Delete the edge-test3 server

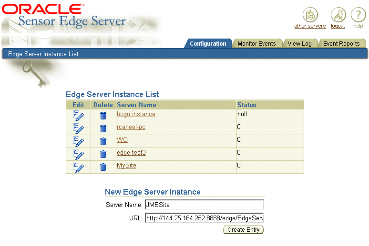coord(103,154)
